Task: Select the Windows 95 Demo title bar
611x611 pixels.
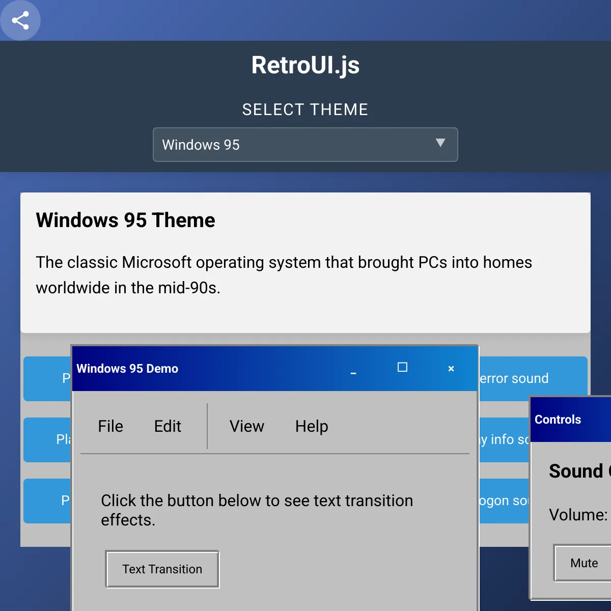Action: click(275, 369)
